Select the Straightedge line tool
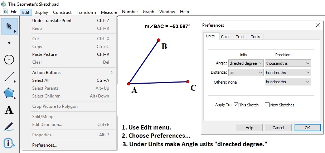 (x=9, y=76)
